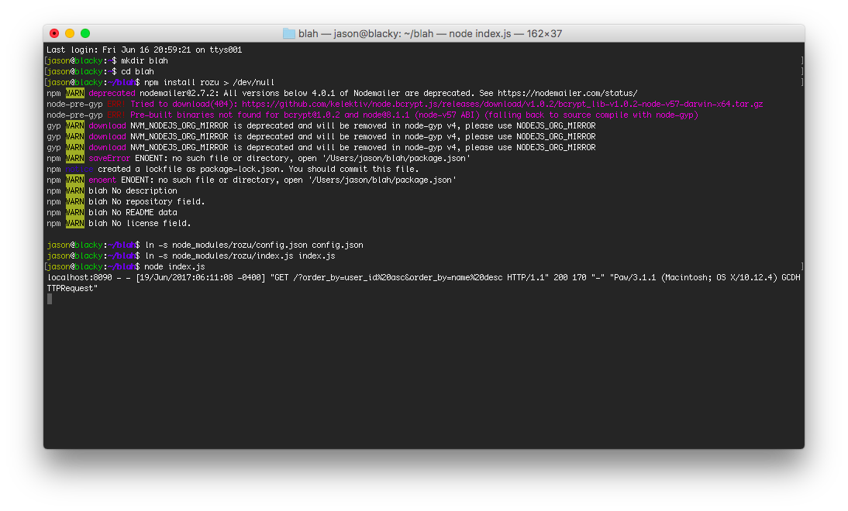Click the nodemailer.com/status URL
This screenshot has height=511, width=848.
[568, 93]
